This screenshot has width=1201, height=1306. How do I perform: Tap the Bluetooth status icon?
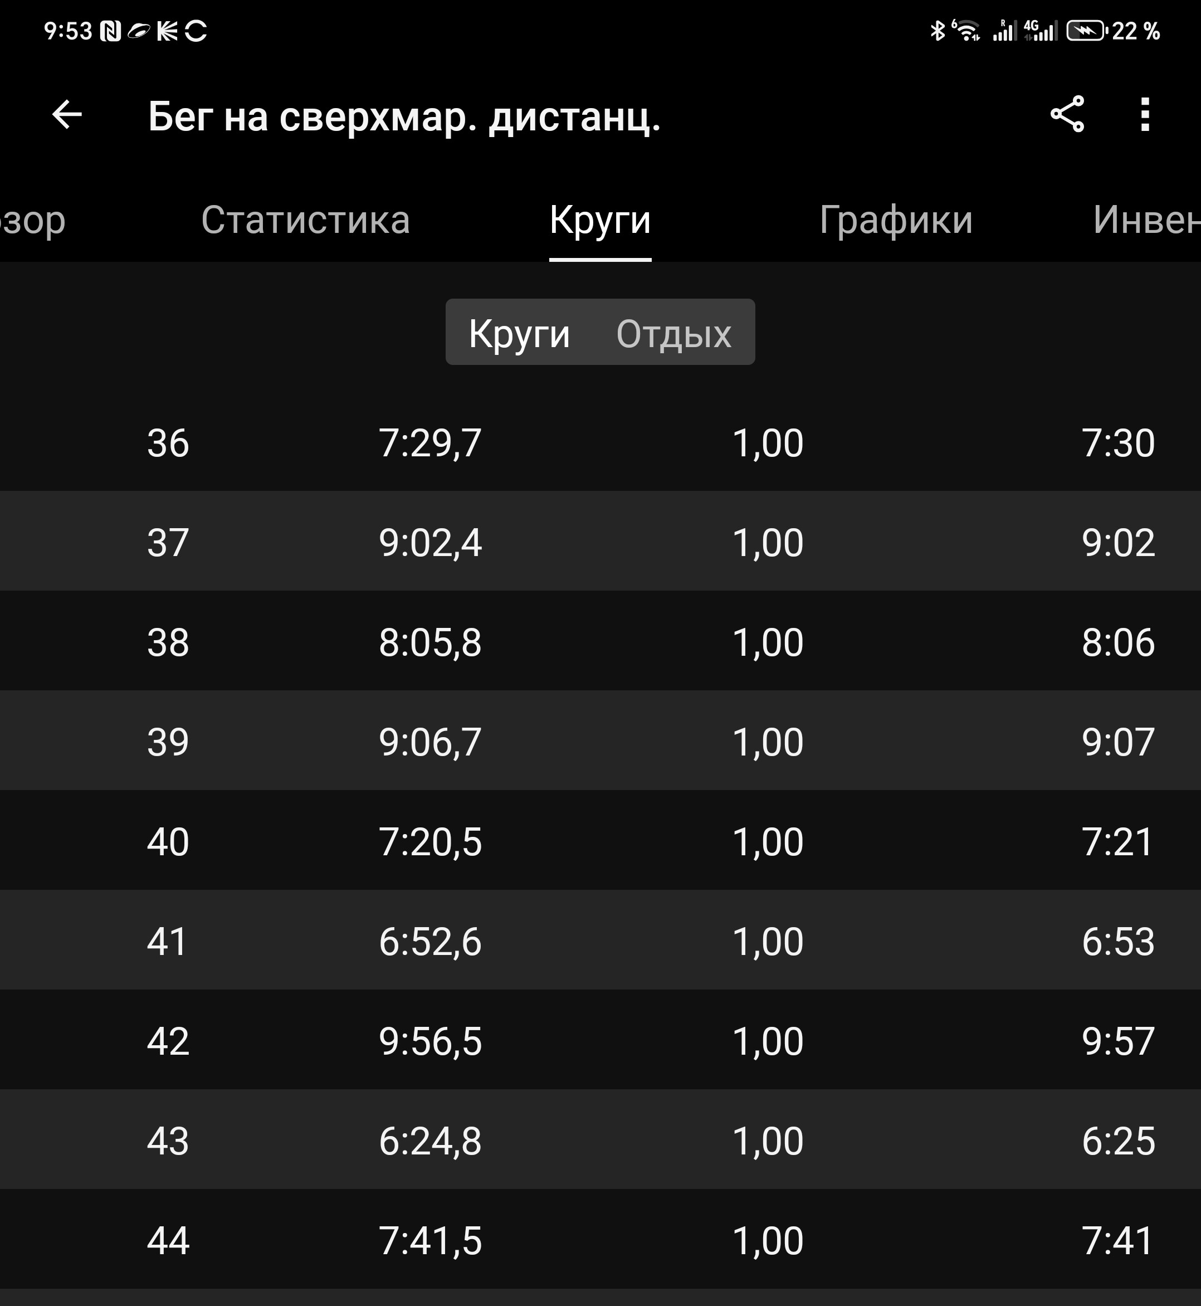937,31
